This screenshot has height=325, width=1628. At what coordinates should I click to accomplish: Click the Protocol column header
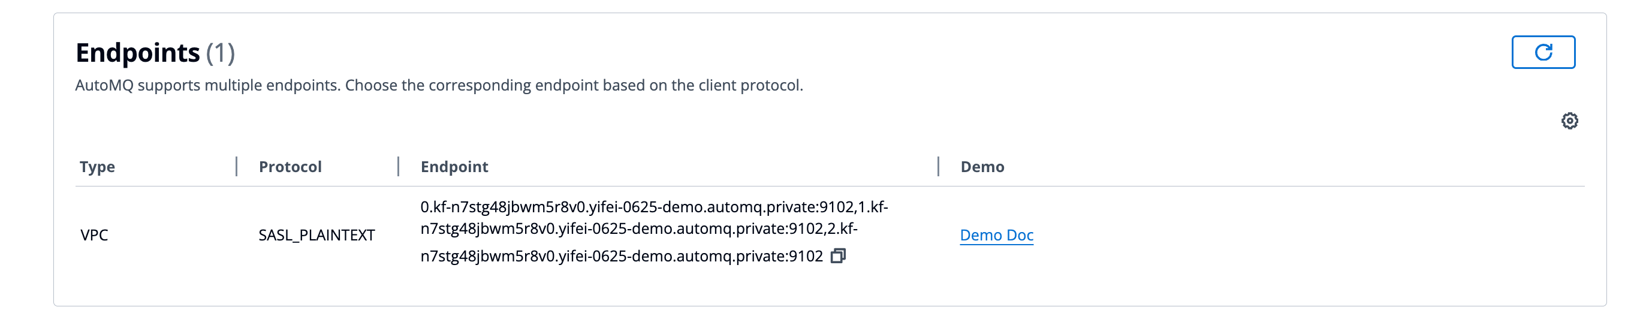tap(290, 167)
